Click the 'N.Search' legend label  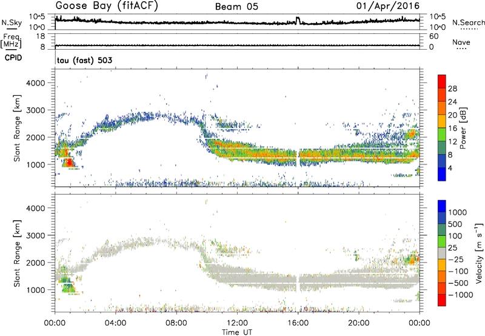[x=468, y=22]
